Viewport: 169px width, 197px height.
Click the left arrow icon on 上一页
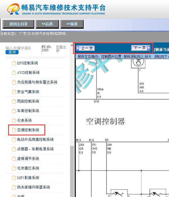tap(78, 48)
